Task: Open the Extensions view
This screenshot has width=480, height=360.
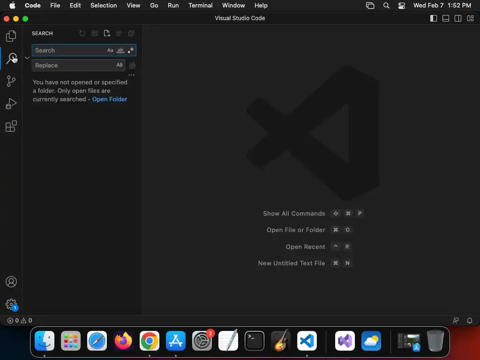Action: (x=11, y=126)
